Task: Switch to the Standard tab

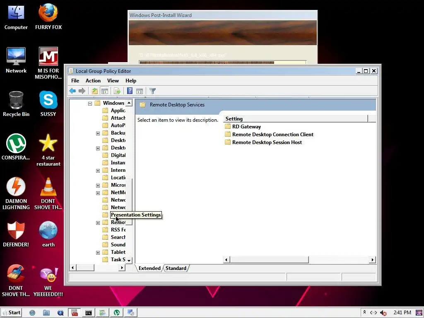Action: pos(176,268)
